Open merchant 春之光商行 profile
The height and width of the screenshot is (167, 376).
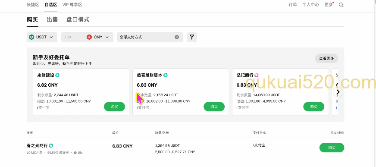(x=37, y=145)
